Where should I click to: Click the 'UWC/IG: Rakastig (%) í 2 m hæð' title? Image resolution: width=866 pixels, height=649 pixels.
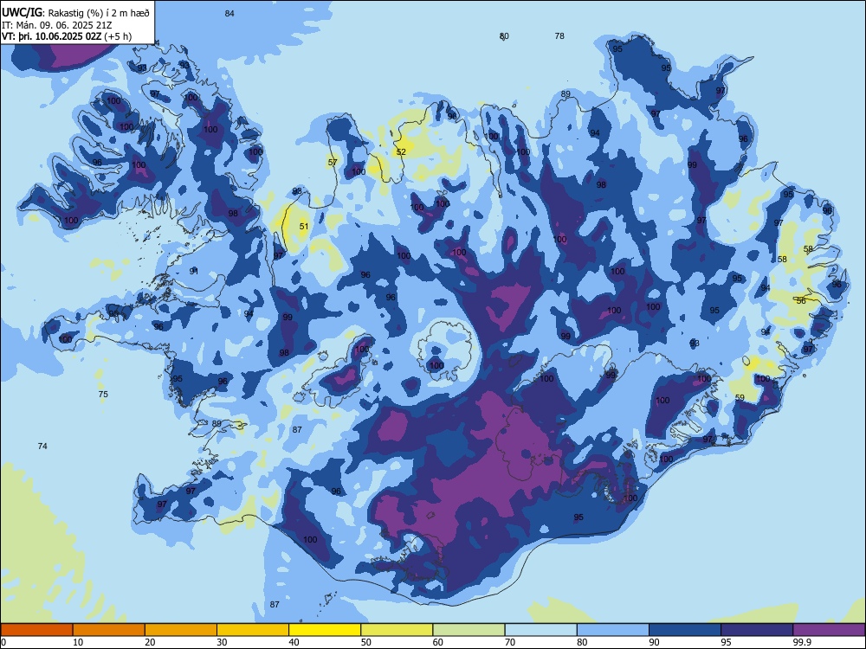click(x=75, y=13)
